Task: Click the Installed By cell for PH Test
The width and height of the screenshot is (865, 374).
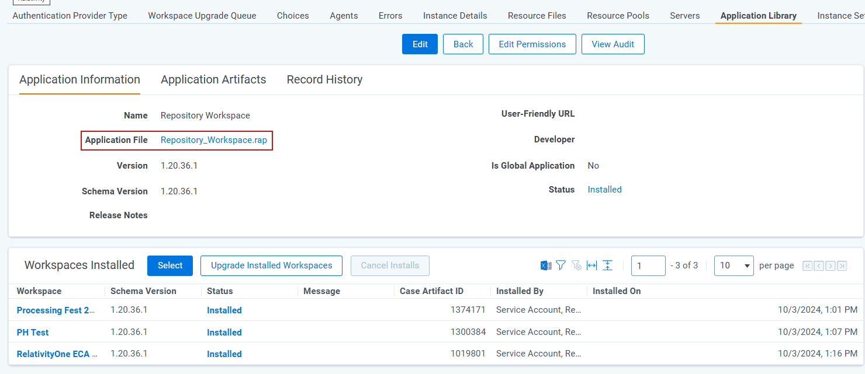Action: (538, 332)
